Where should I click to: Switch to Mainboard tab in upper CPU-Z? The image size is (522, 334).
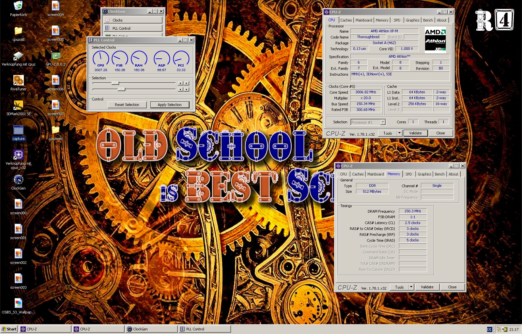tap(364, 20)
